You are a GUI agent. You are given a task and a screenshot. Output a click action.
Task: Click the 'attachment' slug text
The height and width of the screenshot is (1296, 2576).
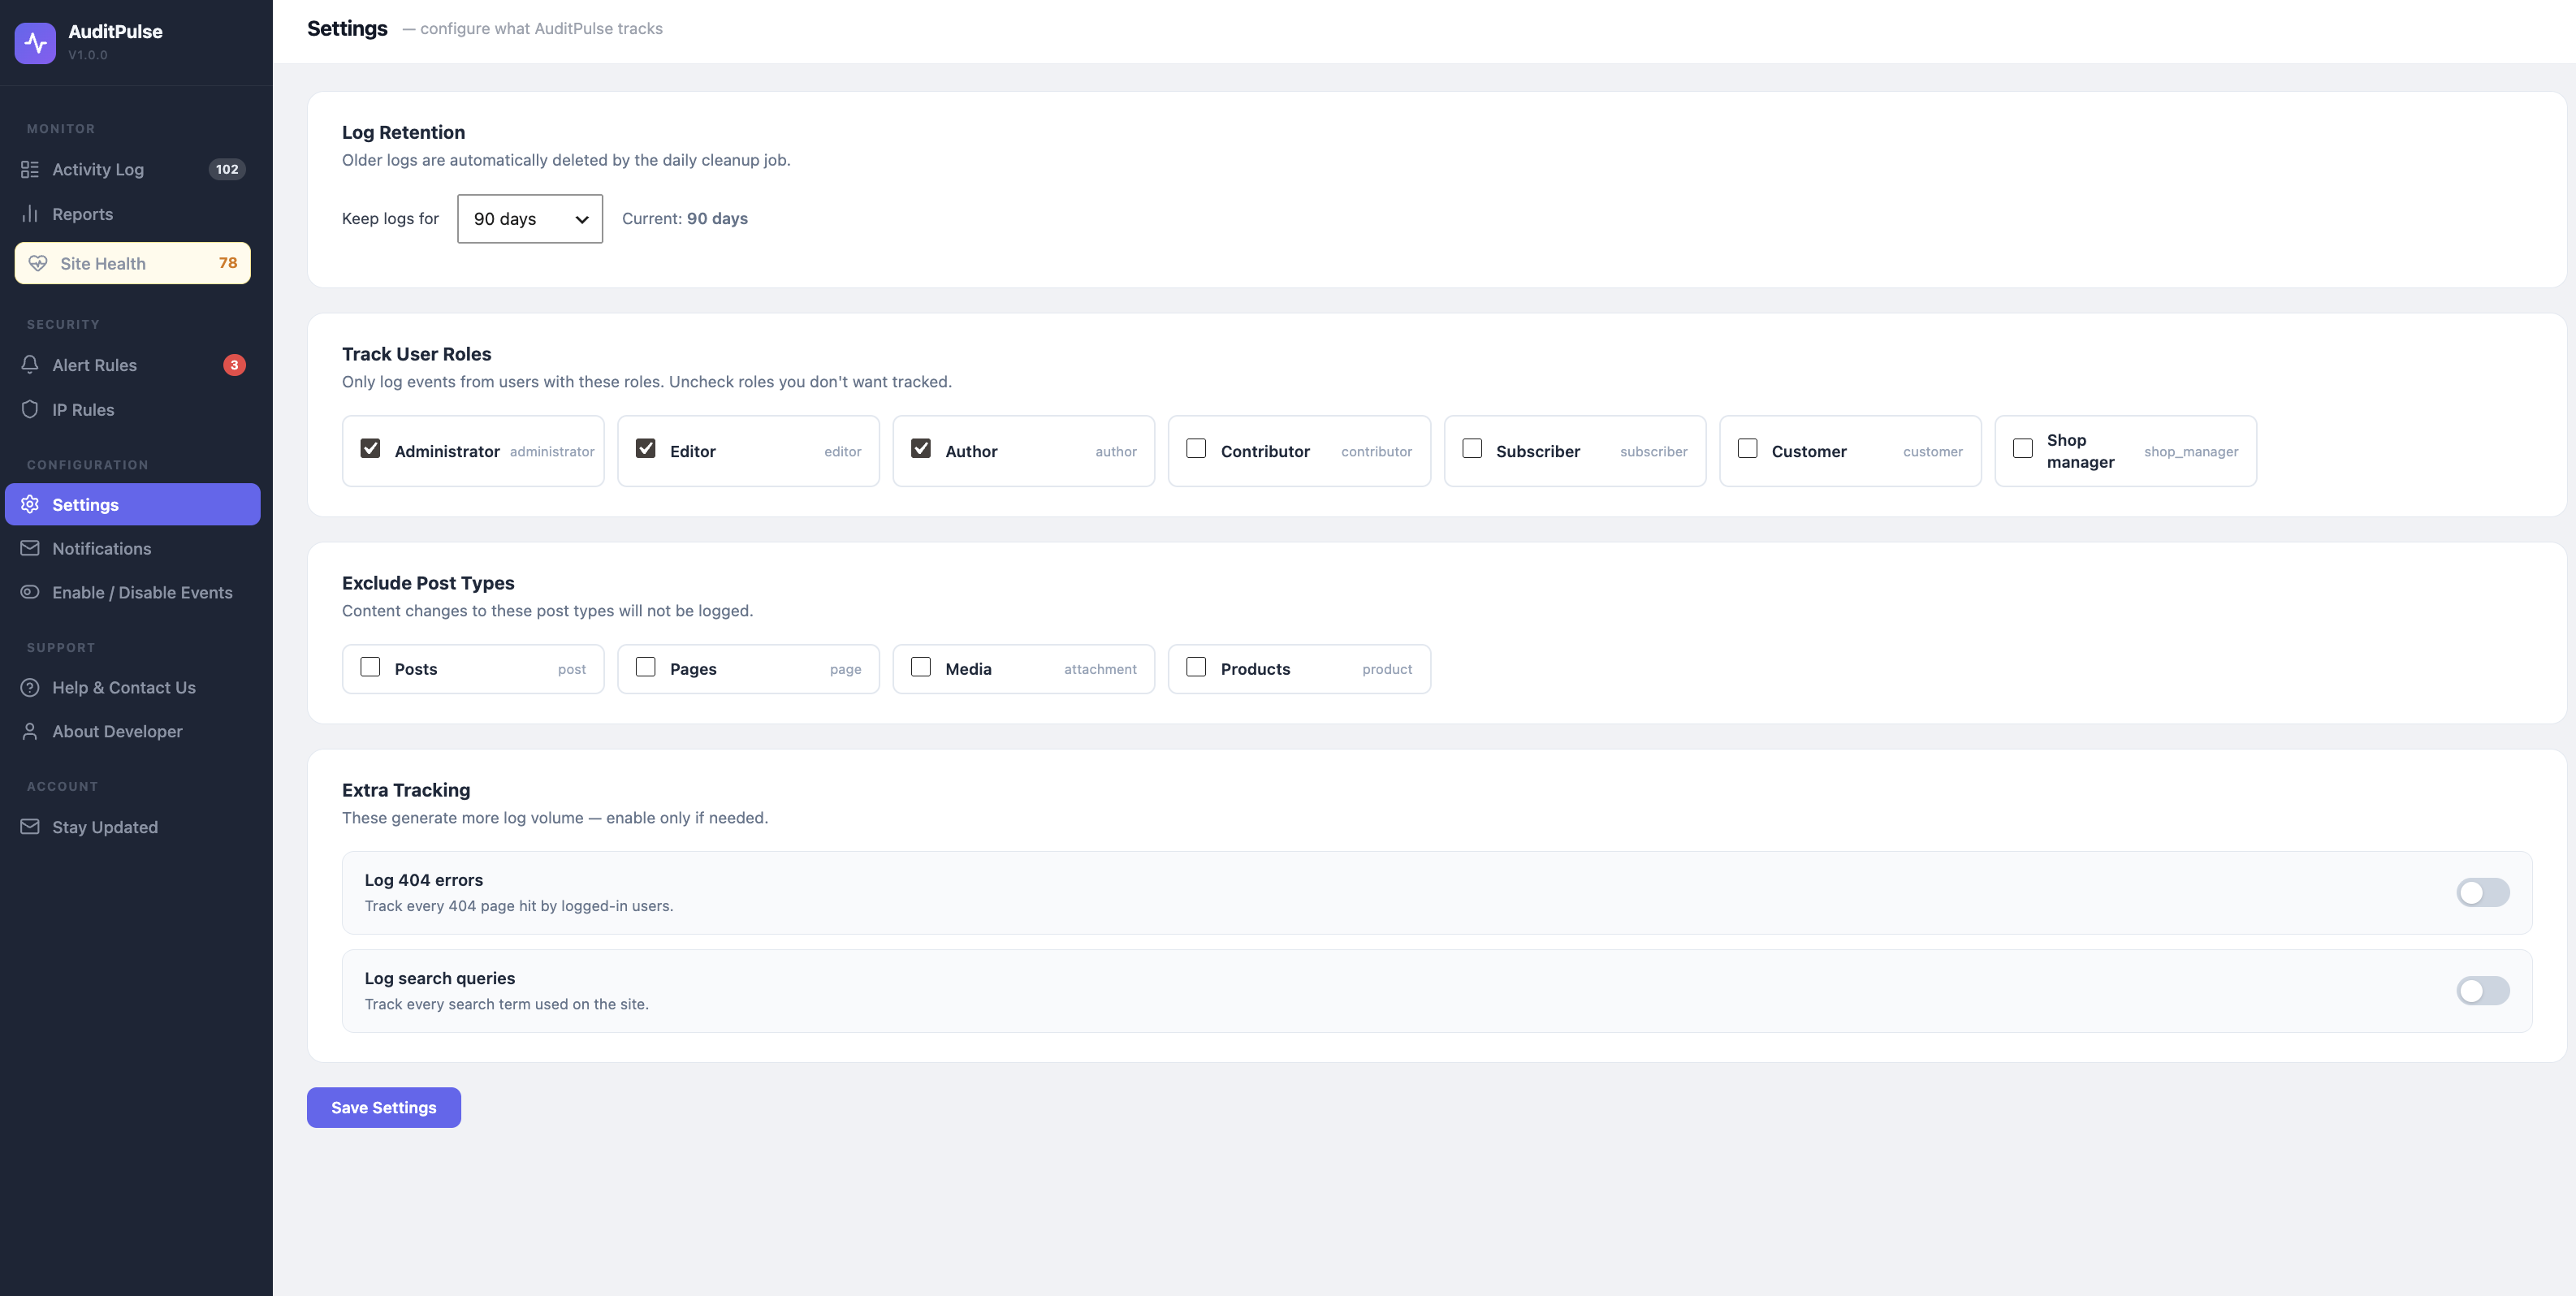tap(1100, 669)
